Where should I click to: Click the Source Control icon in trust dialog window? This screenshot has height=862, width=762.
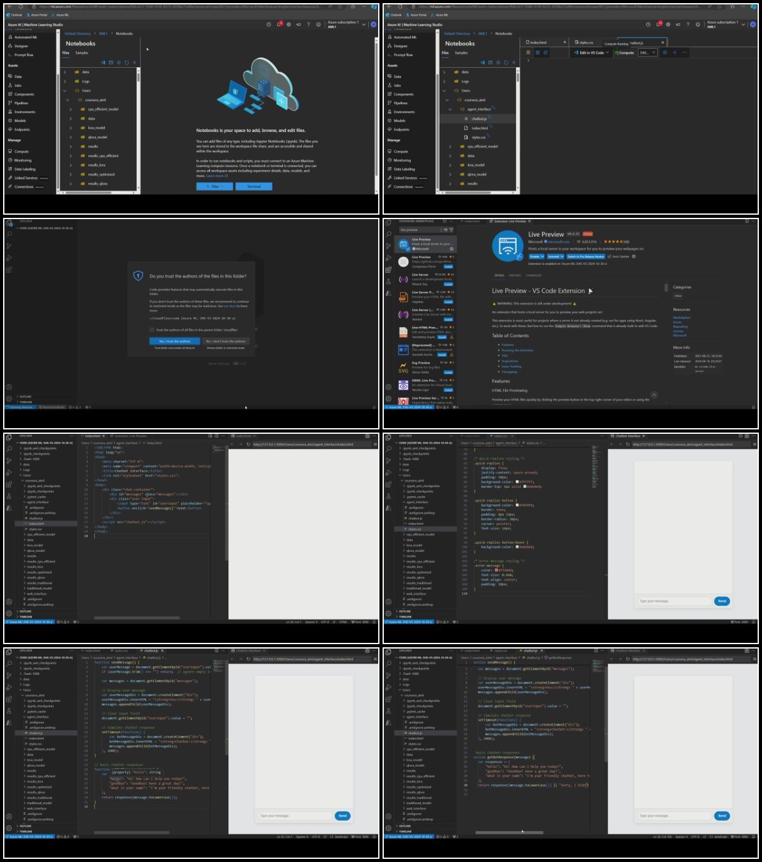tap(9, 246)
